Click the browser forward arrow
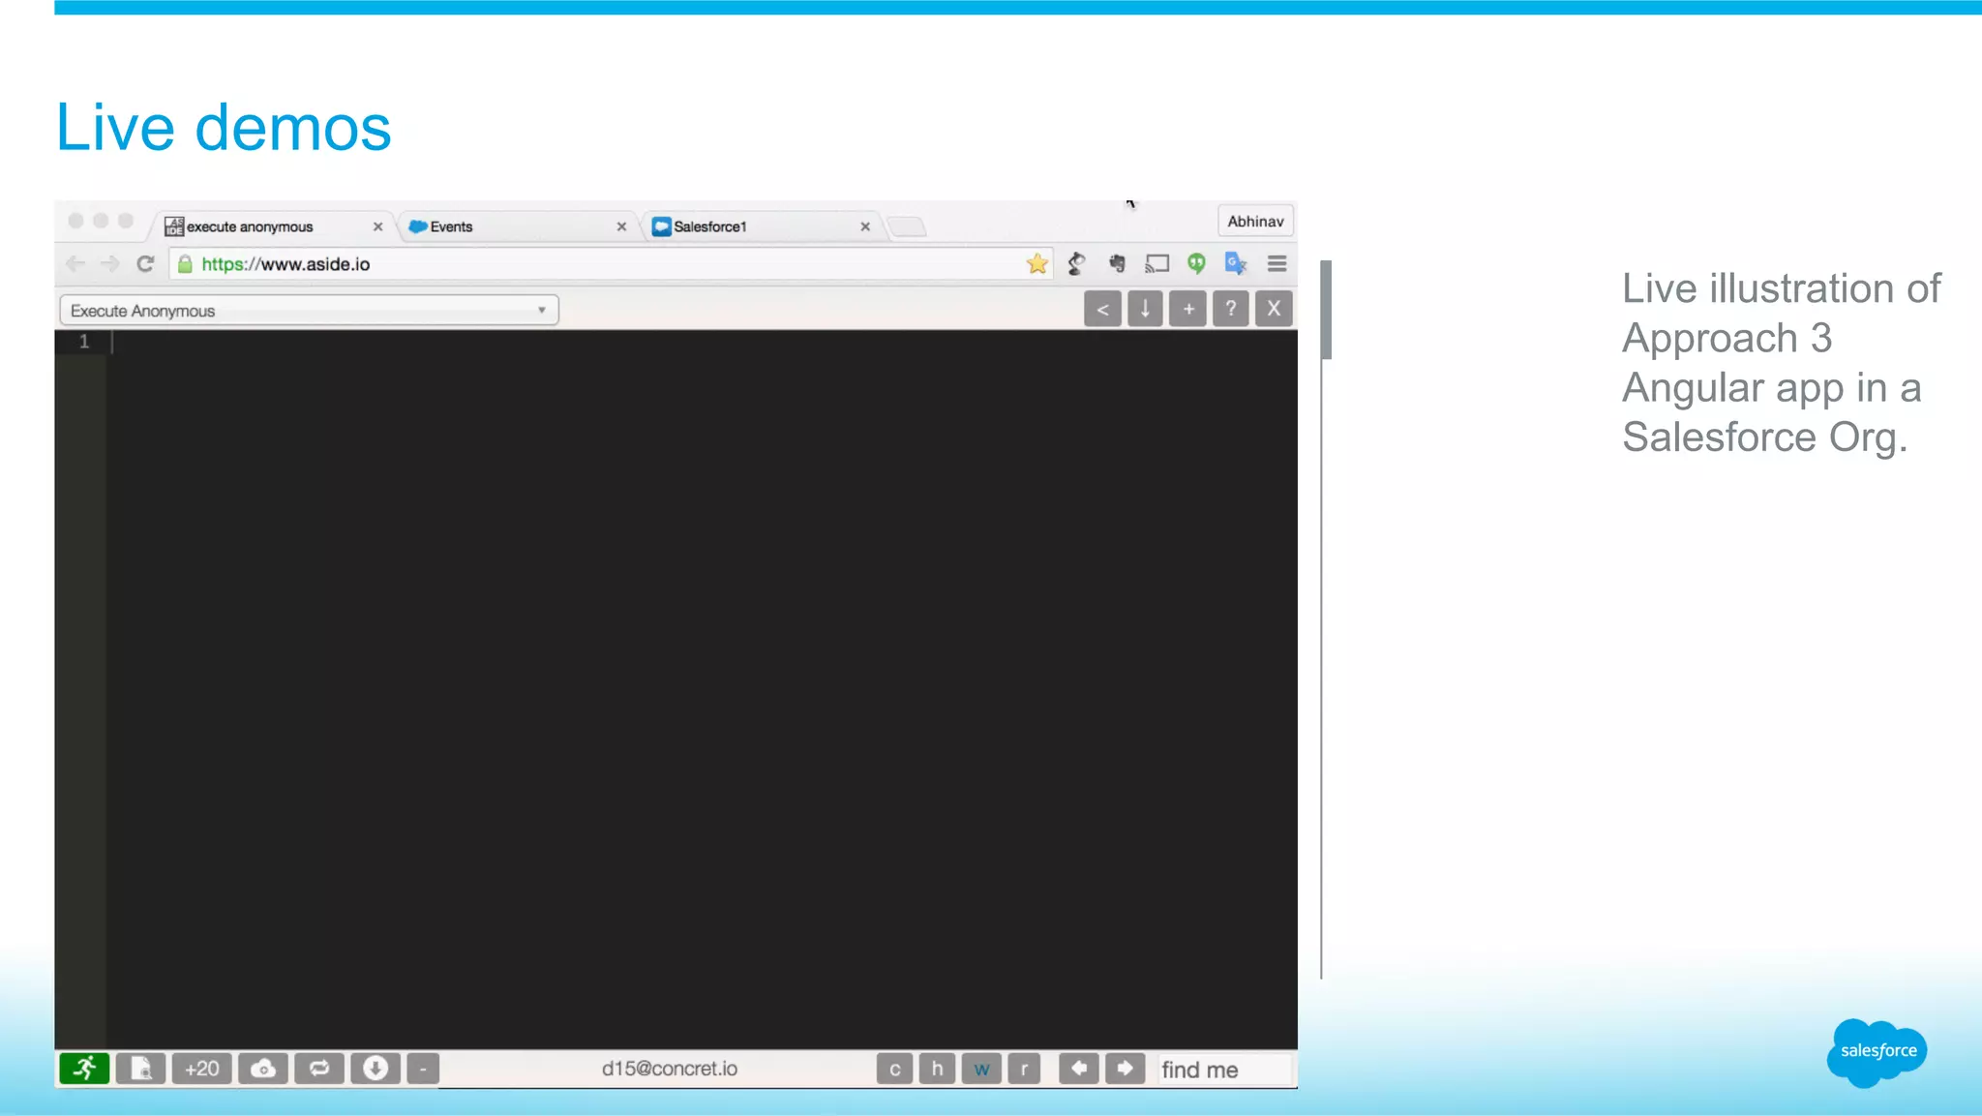 pyautogui.click(x=110, y=263)
